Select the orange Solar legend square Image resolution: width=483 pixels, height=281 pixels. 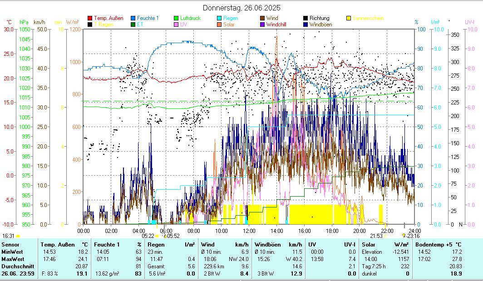(219, 25)
